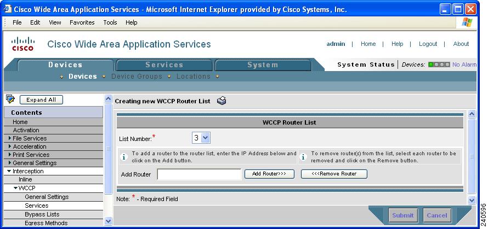Screen dimensions: 488x229
Task: Select the Device Groups sub-navigation item
Action: (x=137, y=77)
